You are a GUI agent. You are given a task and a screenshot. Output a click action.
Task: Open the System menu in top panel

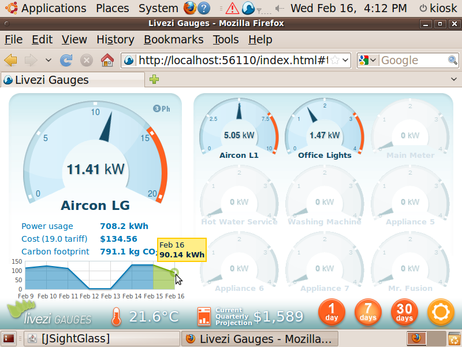coord(158,8)
